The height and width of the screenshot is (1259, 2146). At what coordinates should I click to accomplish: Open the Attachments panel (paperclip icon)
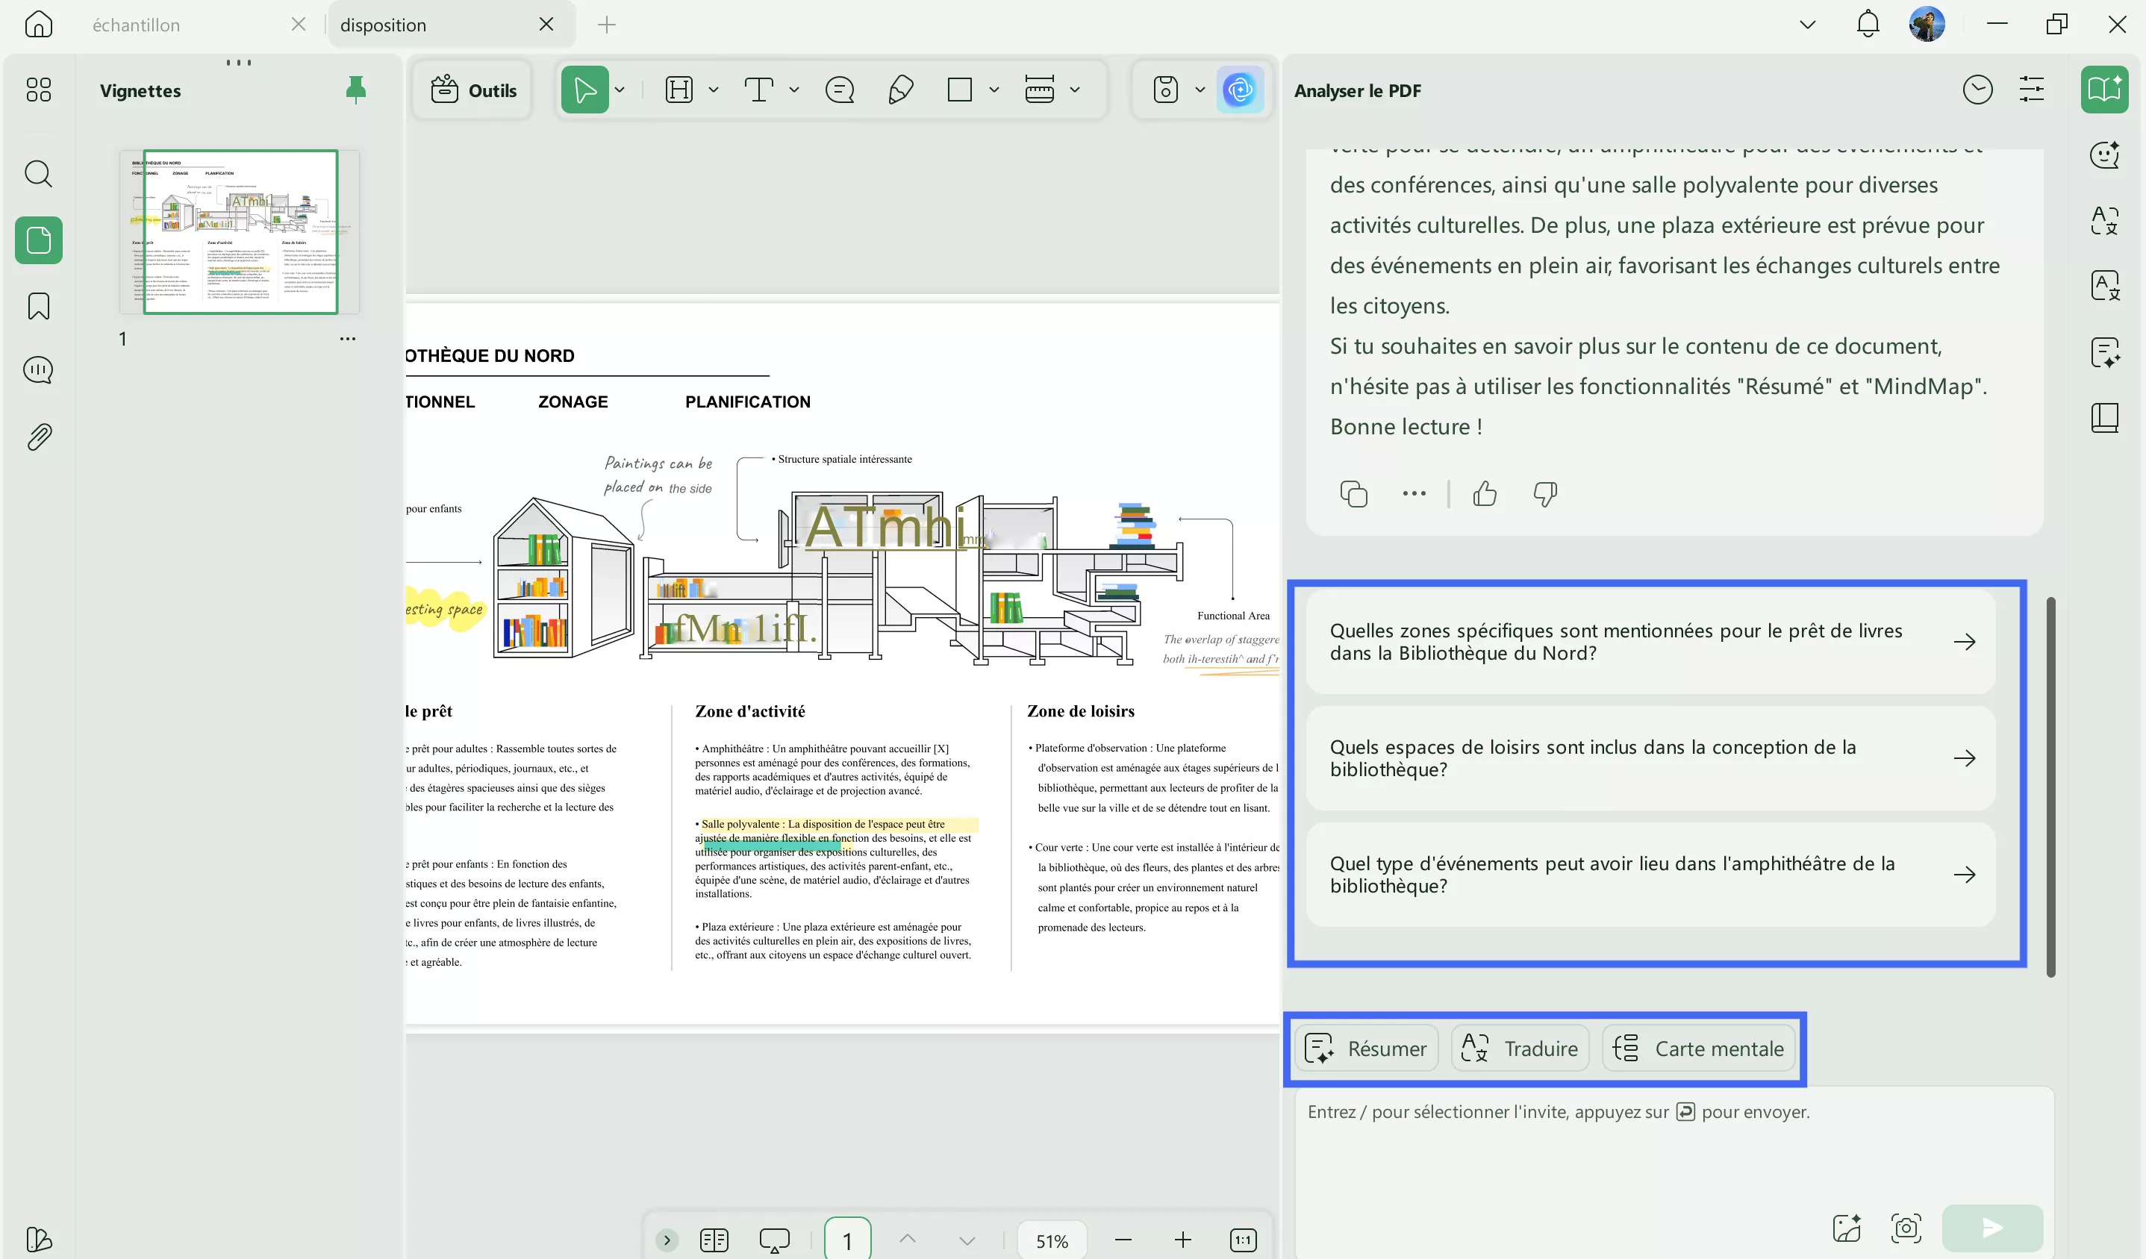(x=38, y=436)
